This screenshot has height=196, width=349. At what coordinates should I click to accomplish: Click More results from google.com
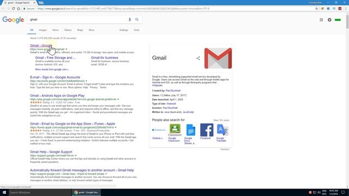click(x=52, y=70)
